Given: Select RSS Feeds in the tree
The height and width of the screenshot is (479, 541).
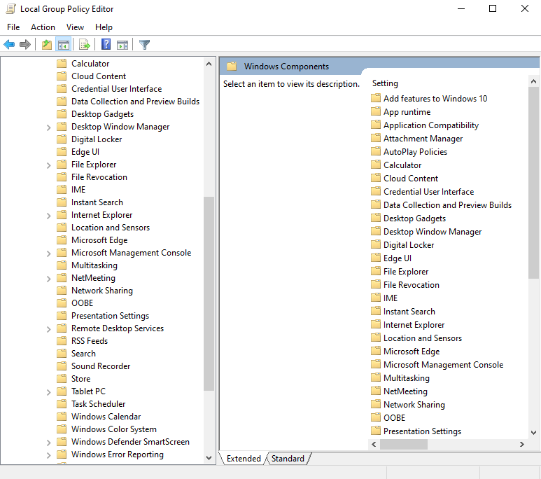Looking at the screenshot, I should click(90, 341).
